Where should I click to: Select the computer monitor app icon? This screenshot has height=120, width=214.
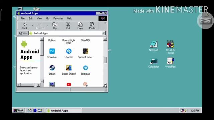tap(52, 84)
